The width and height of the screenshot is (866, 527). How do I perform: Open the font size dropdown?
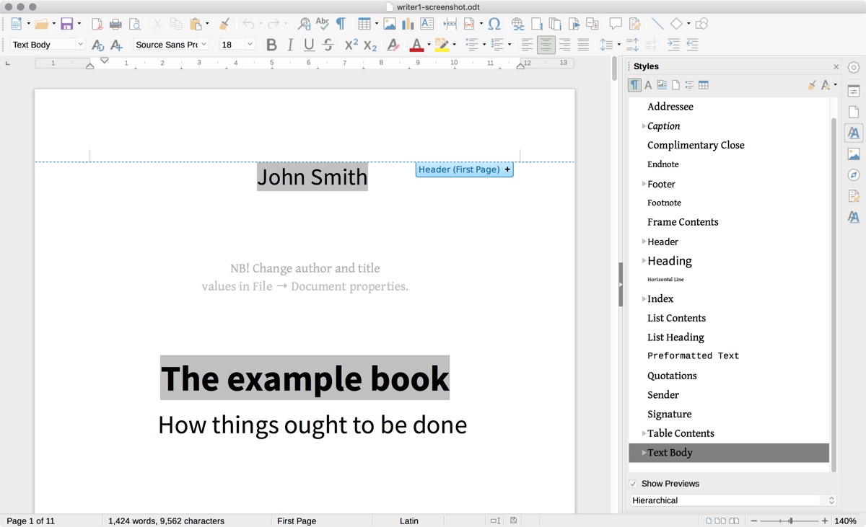250,45
